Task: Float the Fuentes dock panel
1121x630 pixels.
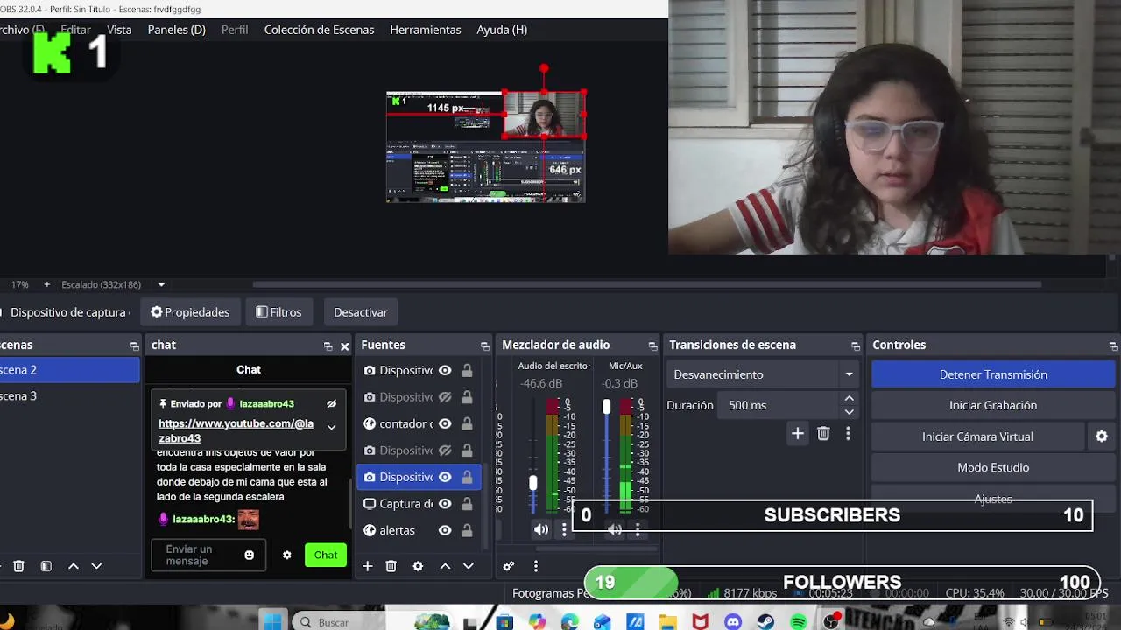Action: pos(485,346)
